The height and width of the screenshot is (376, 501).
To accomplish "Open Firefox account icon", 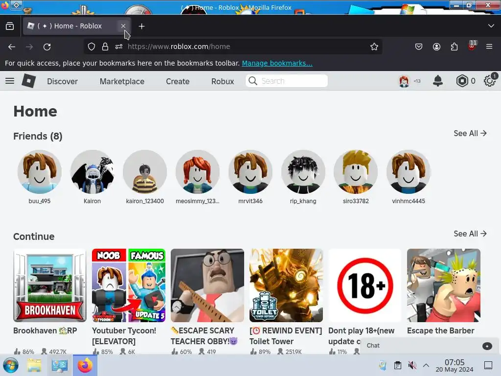I will click(436, 47).
